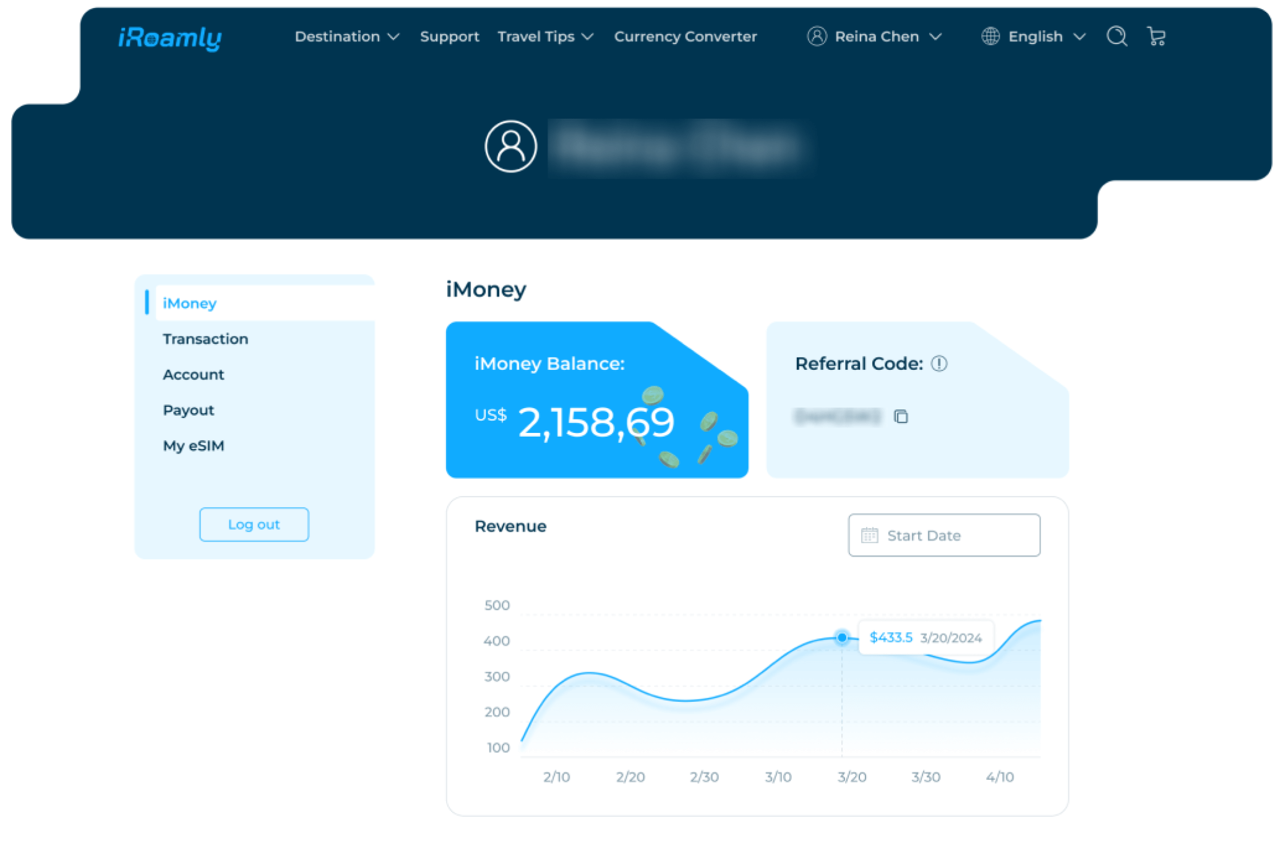1280x846 pixels.
Task: Click the Start Date input field
Action: 943,535
